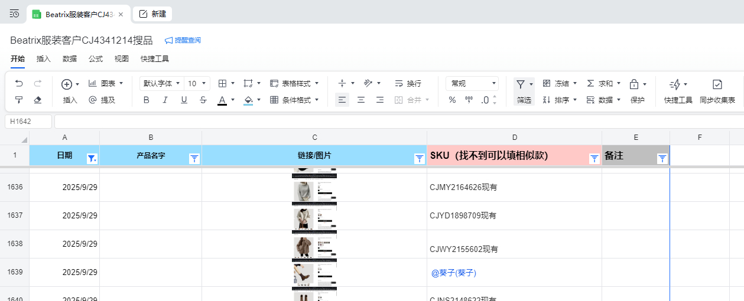The image size is (744, 301).
Task: Center-align text horizontally
Action: tap(361, 100)
